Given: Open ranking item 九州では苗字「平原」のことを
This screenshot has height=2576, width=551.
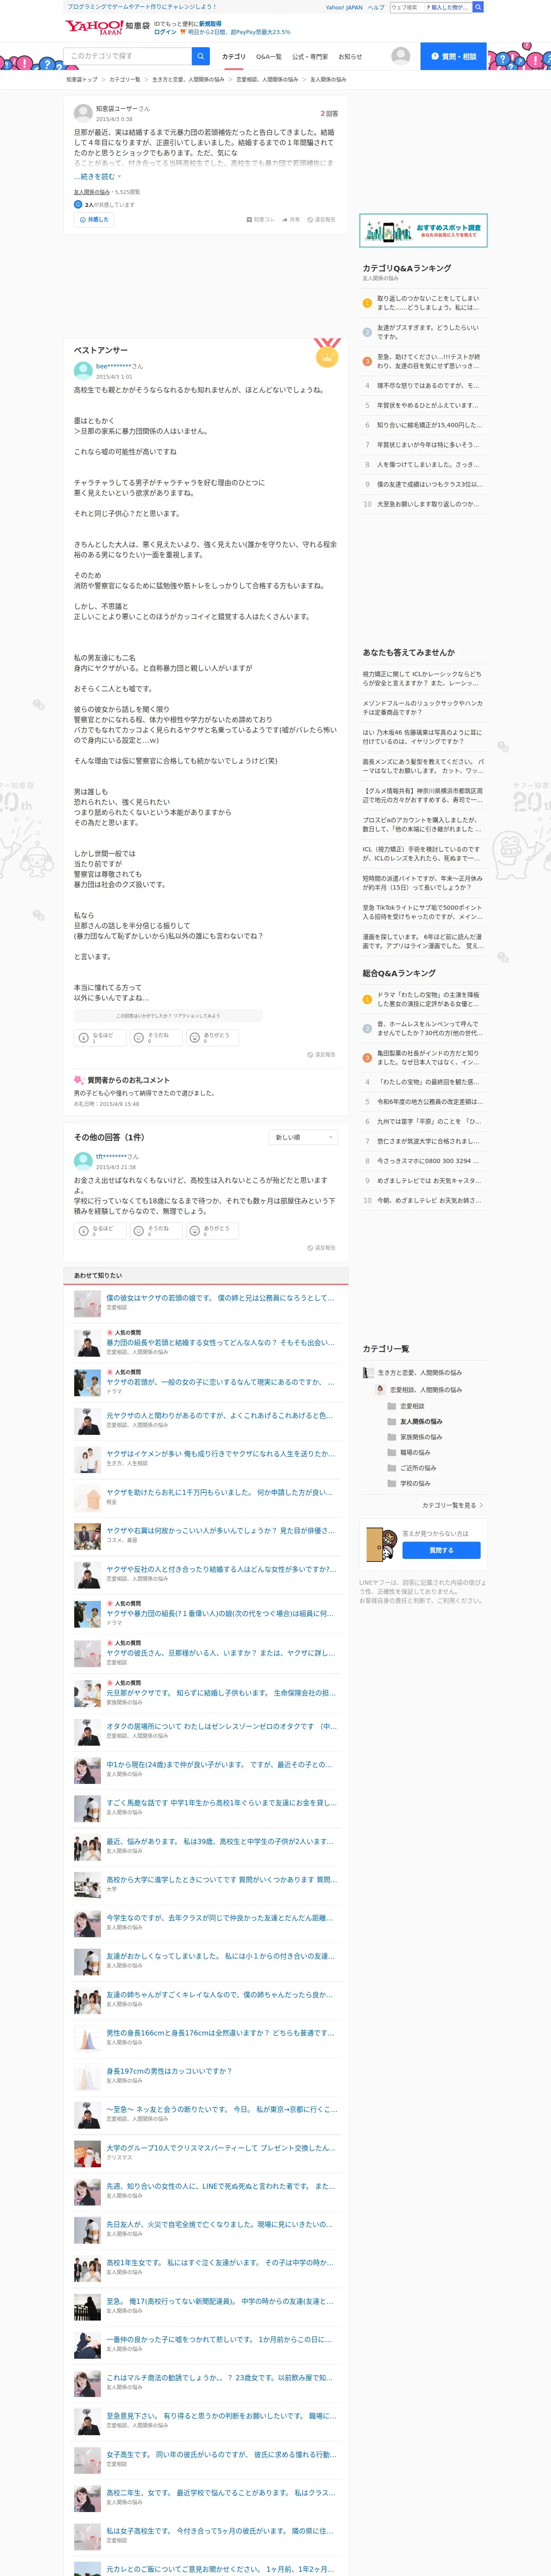Looking at the screenshot, I should (x=429, y=1121).
